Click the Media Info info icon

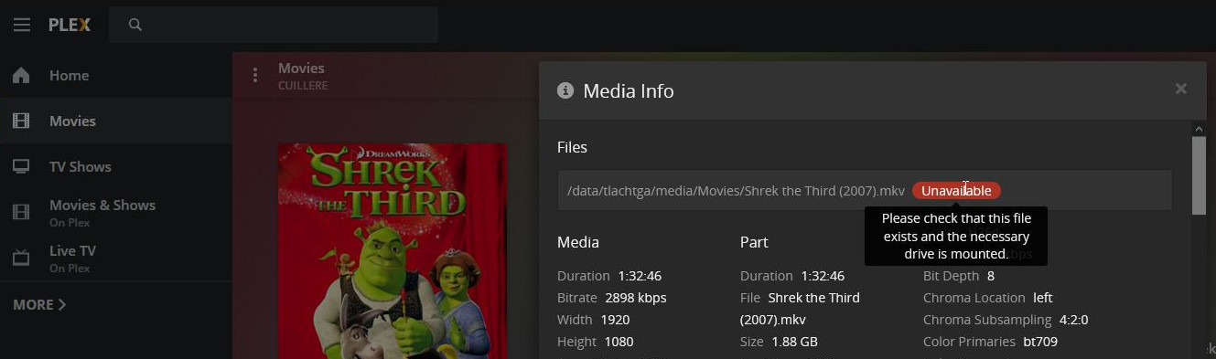coord(565,90)
